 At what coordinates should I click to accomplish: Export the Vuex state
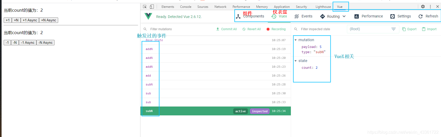point(409,29)
